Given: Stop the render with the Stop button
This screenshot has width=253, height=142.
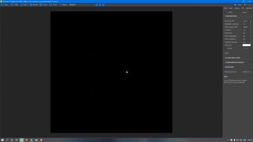Looking at the screenshot, I should coord(238,5).
